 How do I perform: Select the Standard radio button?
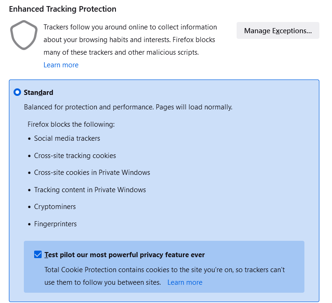17,93
